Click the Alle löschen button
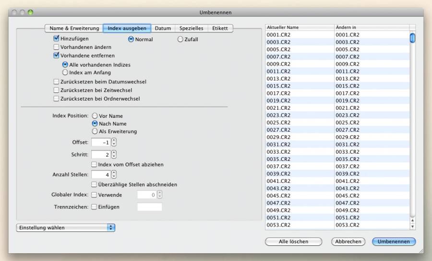This screenshot has height=261, width=432. click(293, 241)
